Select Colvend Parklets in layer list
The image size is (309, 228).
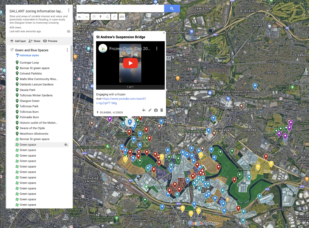coord(31,74)
